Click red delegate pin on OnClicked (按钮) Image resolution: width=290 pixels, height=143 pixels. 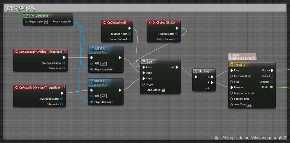(131, 22)
